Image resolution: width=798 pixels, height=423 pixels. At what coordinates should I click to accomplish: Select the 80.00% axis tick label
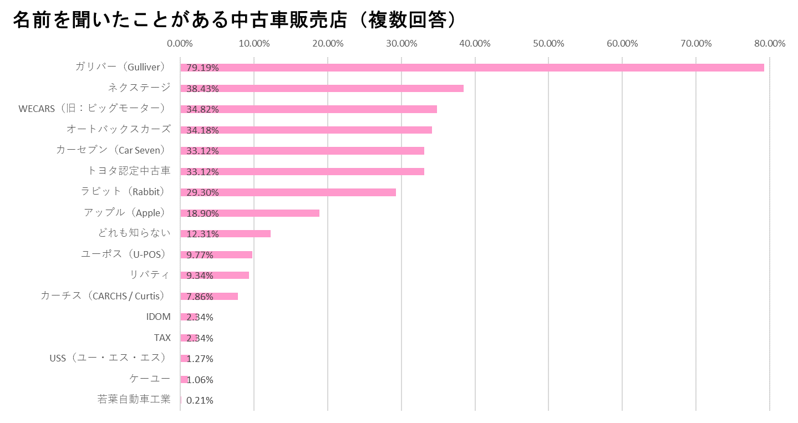pos(769,43)
